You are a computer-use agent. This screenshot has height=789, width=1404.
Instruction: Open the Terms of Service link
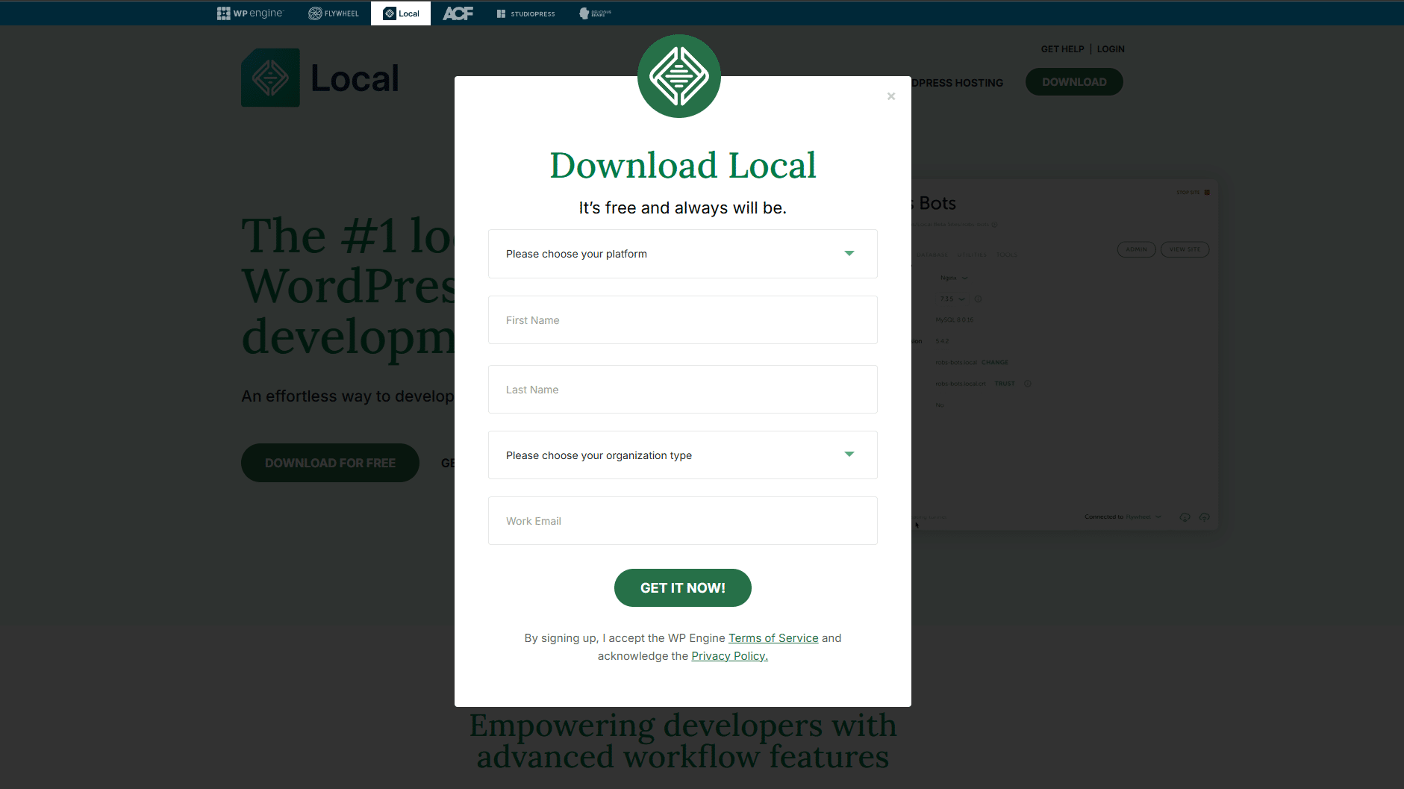[773, 638]
